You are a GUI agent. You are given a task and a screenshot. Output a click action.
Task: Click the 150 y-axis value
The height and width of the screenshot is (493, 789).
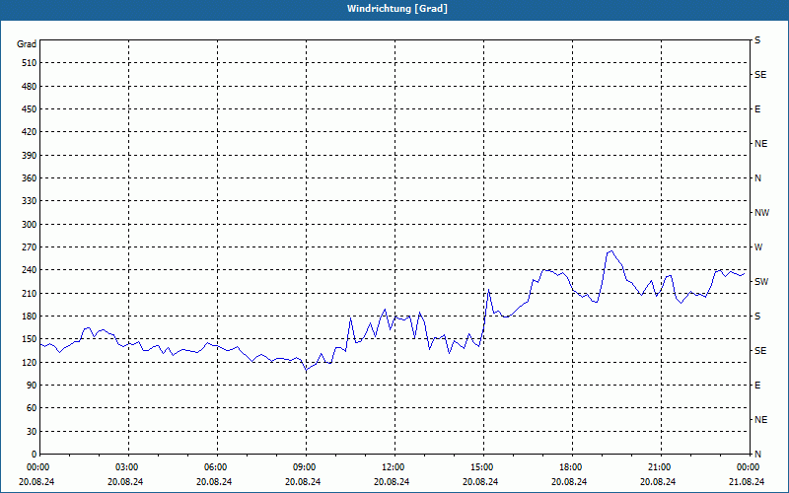point(30,339)
